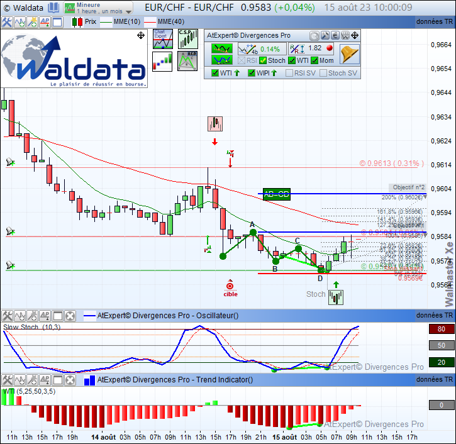This screenshot has width=456, height=444.
Task: Click the 15 août date on the time axis
Action: coord(284,437)
